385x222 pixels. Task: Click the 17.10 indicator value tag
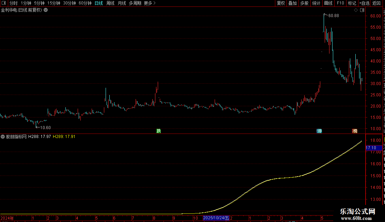[x=374, y=148]
